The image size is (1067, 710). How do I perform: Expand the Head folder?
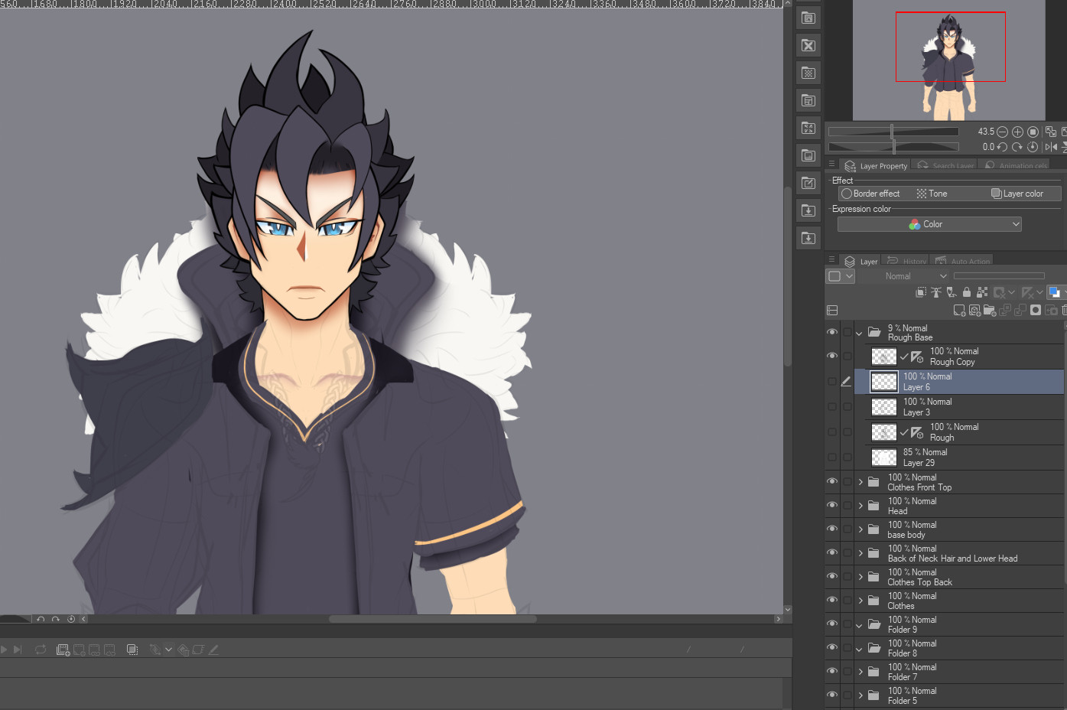860,506
